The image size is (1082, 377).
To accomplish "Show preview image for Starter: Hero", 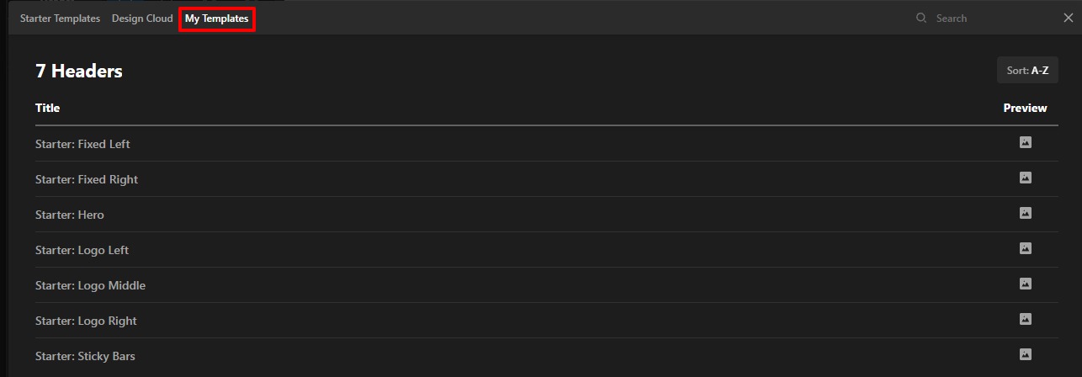I will [x=1025, y=214].
